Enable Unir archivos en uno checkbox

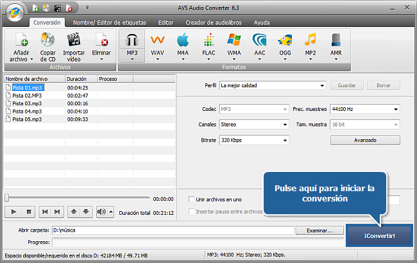(191, 199)
